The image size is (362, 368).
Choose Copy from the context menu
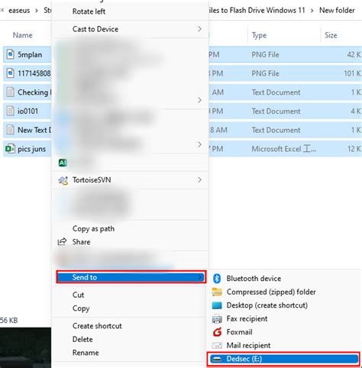[x=81, y=308]
